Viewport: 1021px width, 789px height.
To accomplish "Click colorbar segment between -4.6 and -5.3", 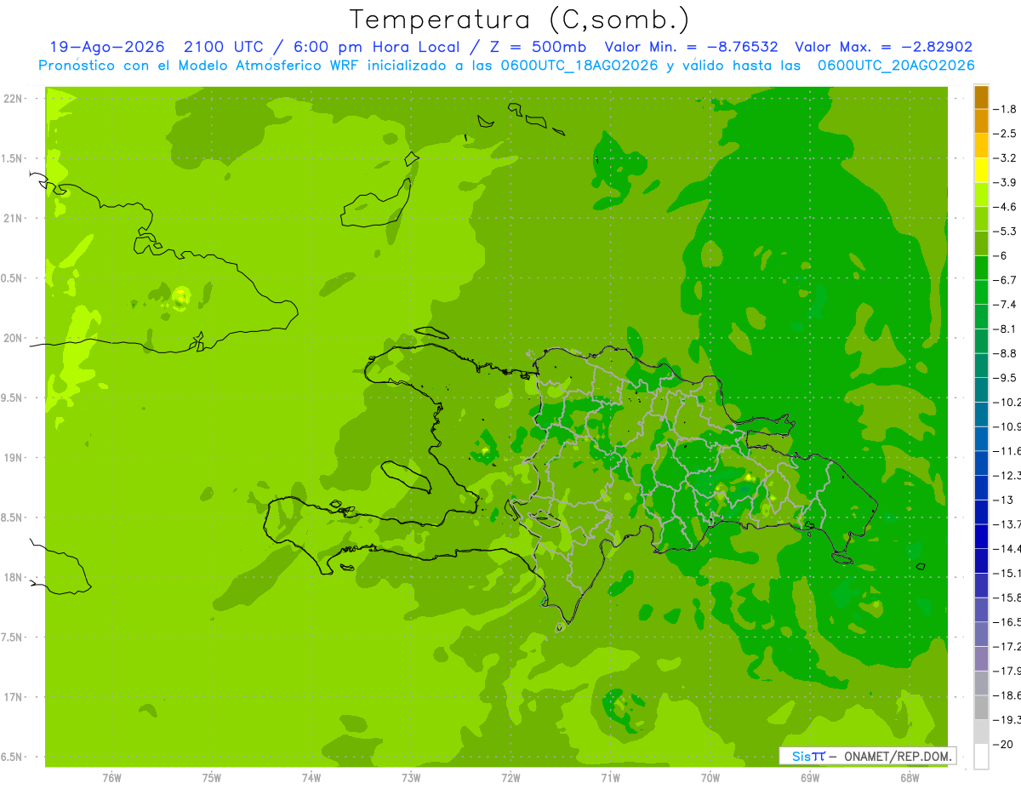I will [x=981, y=219].
